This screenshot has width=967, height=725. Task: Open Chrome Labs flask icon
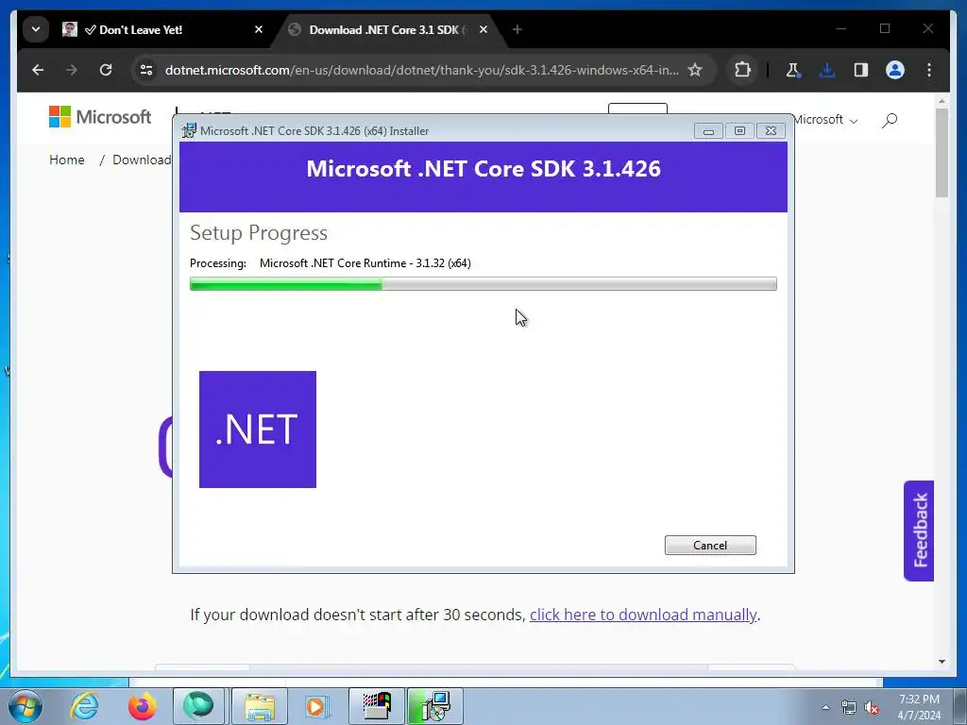(x=793, y=70)
